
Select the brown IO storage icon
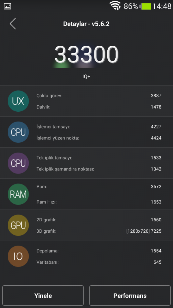tap(18, 256)
